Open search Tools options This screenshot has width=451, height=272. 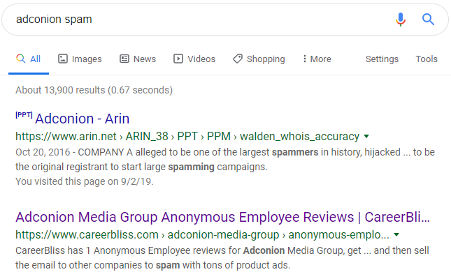[427, 59]
